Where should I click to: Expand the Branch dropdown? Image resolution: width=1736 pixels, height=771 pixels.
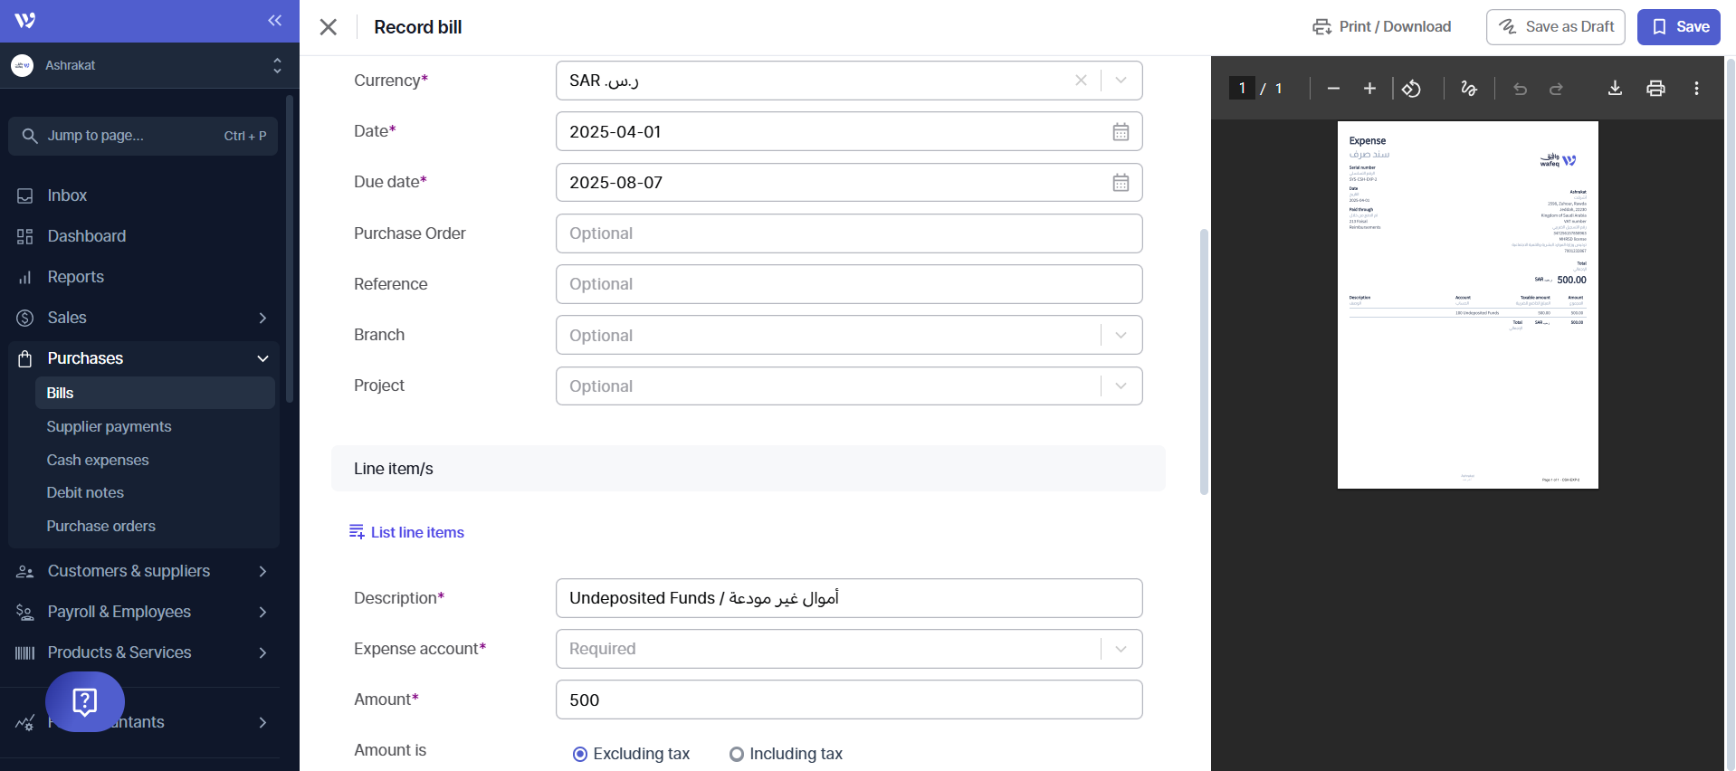pyautogui.click(x=1120, y=336)
